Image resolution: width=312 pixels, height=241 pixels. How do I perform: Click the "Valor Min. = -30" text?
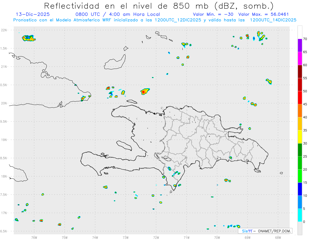pyautogui.click(x=213, y=14)
